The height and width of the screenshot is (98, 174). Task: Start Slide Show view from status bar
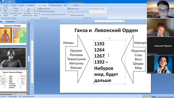150,96
